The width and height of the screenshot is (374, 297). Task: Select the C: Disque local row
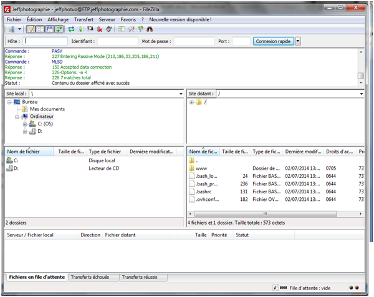94,160
